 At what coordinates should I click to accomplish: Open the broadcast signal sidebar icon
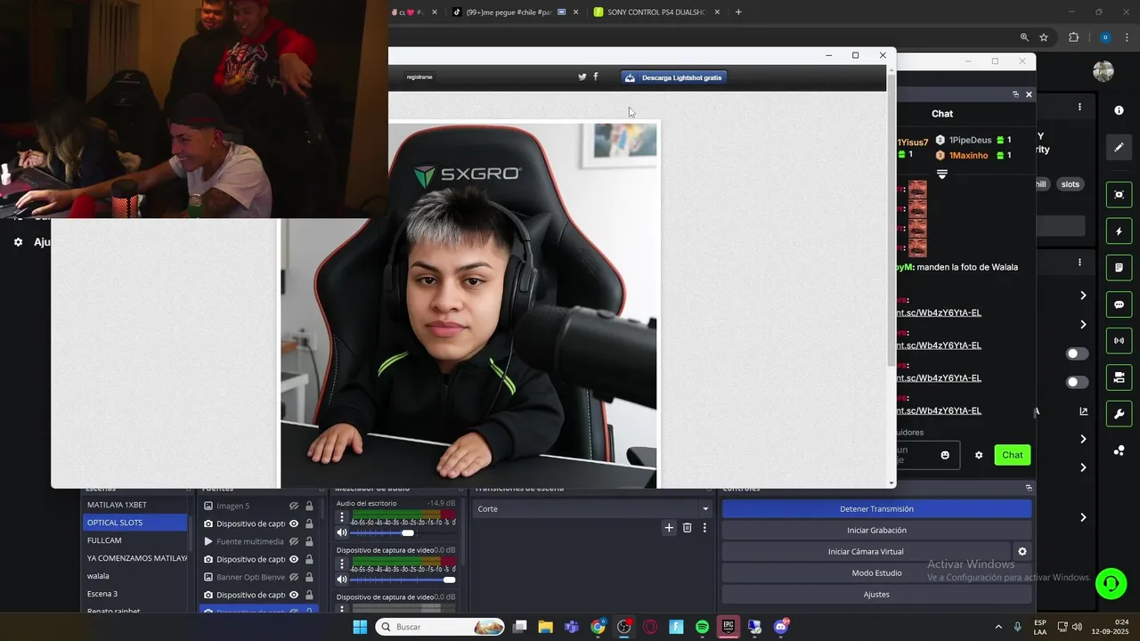(x=1119, y=341)
